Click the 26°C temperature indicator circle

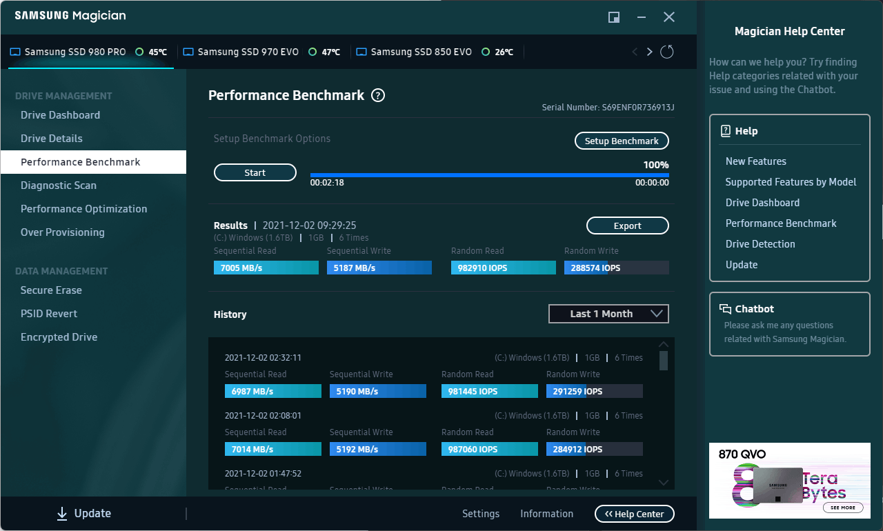486,52
